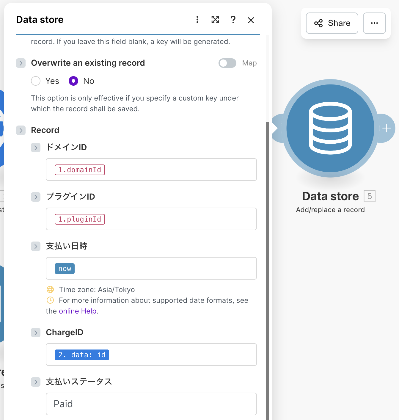Select the Data store module icon on canvas
The image size is (399, 420).
pyautogui.click(x=330, y=128)
